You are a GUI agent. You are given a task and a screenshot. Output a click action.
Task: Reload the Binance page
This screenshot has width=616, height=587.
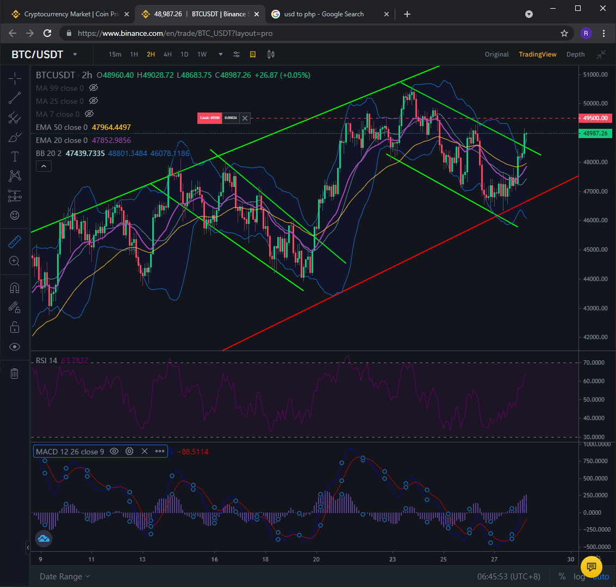coord(47,33)
